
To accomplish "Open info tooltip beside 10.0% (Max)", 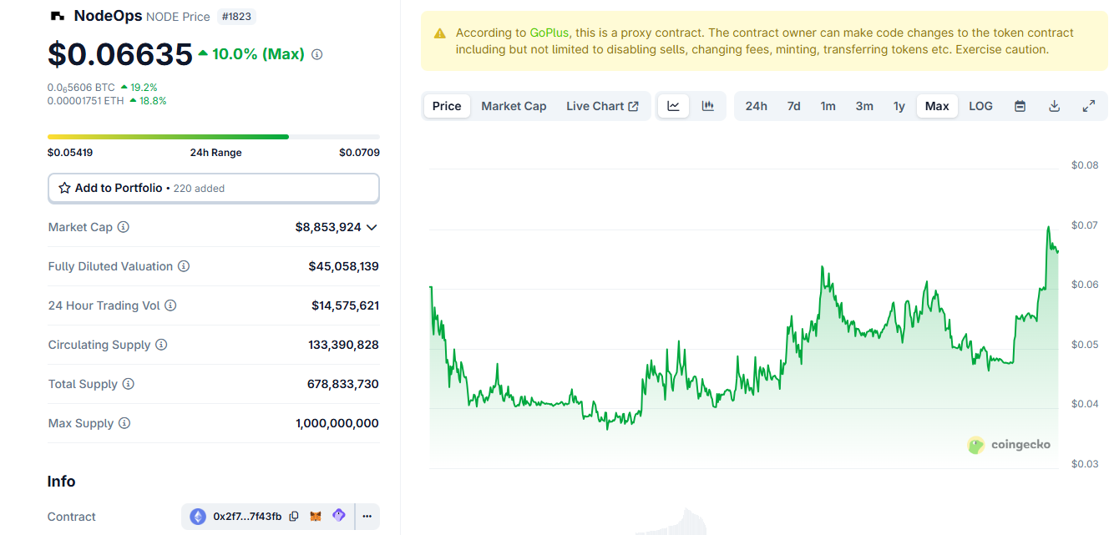I will tap(316, 54).
